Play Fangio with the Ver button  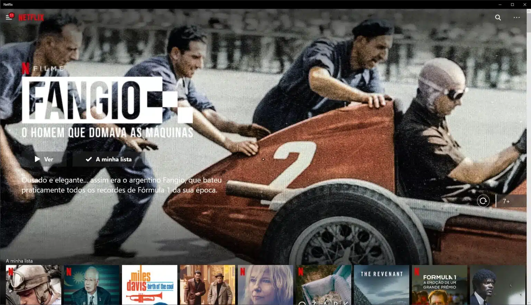[x=44, y=159]
